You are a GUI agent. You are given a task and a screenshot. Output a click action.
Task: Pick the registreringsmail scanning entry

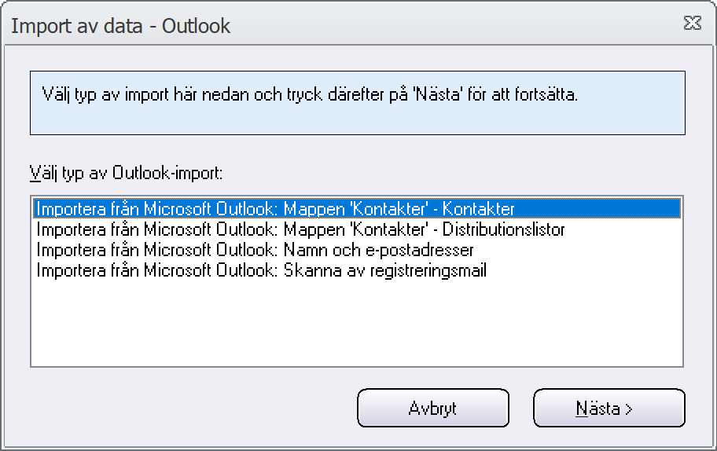click(357, 270)
